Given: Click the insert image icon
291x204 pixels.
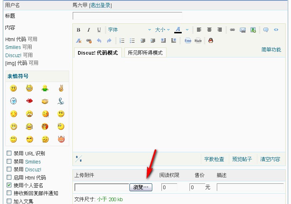Looking at the screenshot, I should pos(253,30).
